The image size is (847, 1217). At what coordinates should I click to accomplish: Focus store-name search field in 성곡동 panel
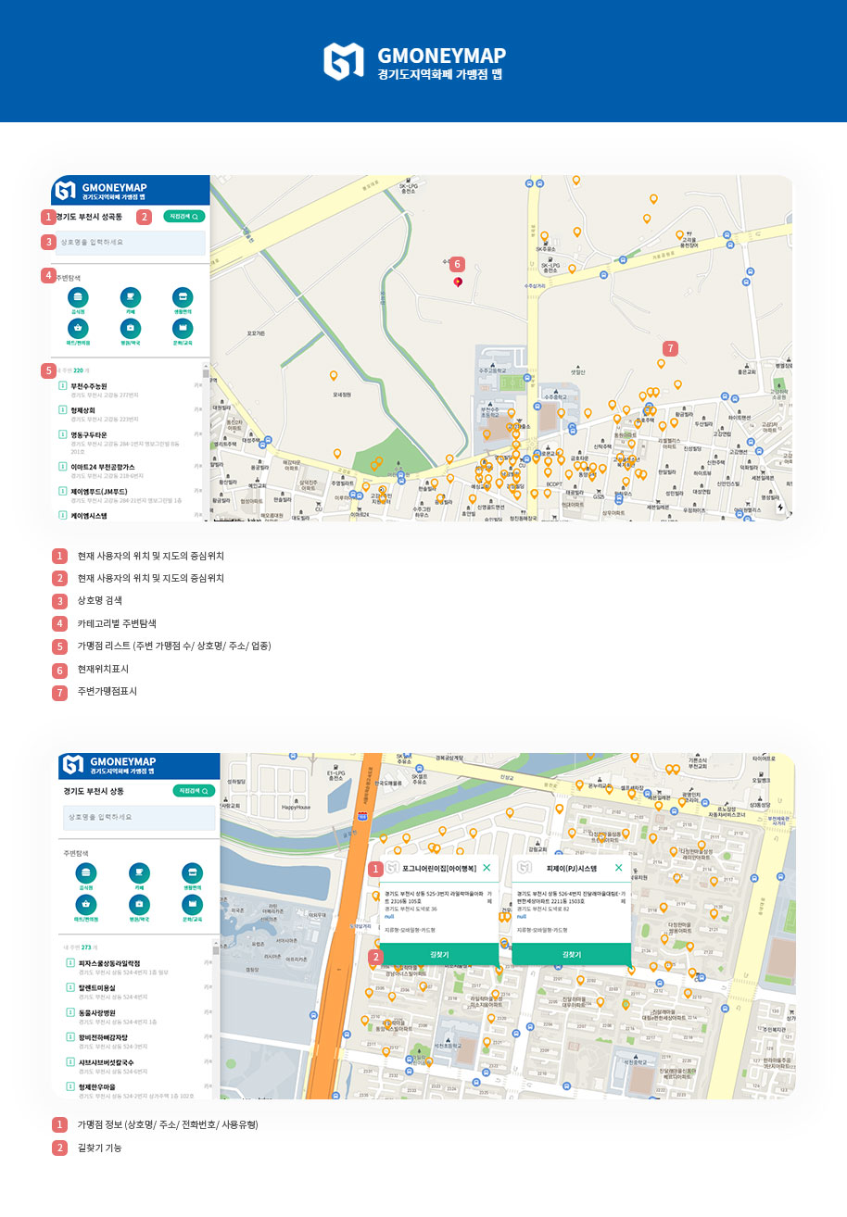pyautogui.click(x=130, y=243)
